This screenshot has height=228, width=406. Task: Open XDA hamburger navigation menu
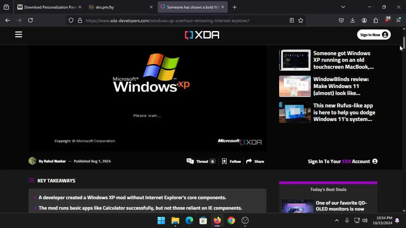click(18, 35)
